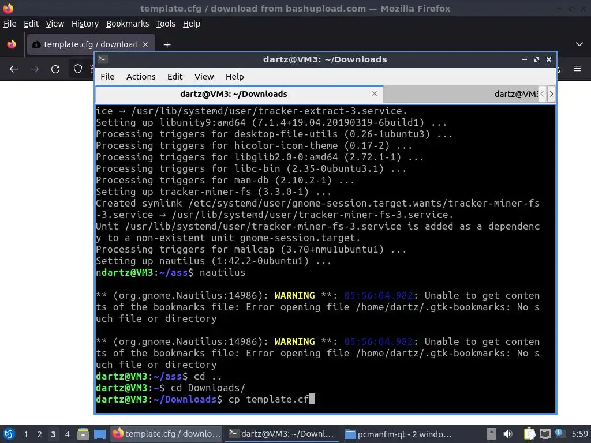
Task: Open Firefox hamburger application menu
Action: click(577, 69)
